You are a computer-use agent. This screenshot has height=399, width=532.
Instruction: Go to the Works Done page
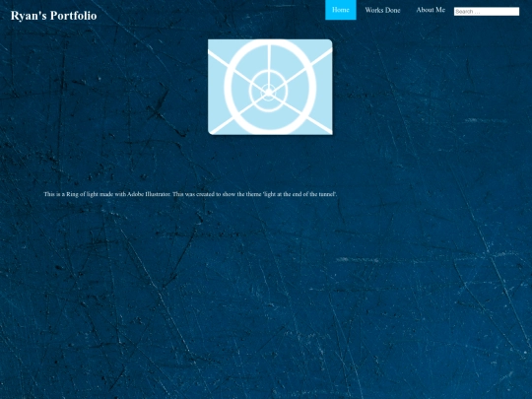(x=382, y=10)
